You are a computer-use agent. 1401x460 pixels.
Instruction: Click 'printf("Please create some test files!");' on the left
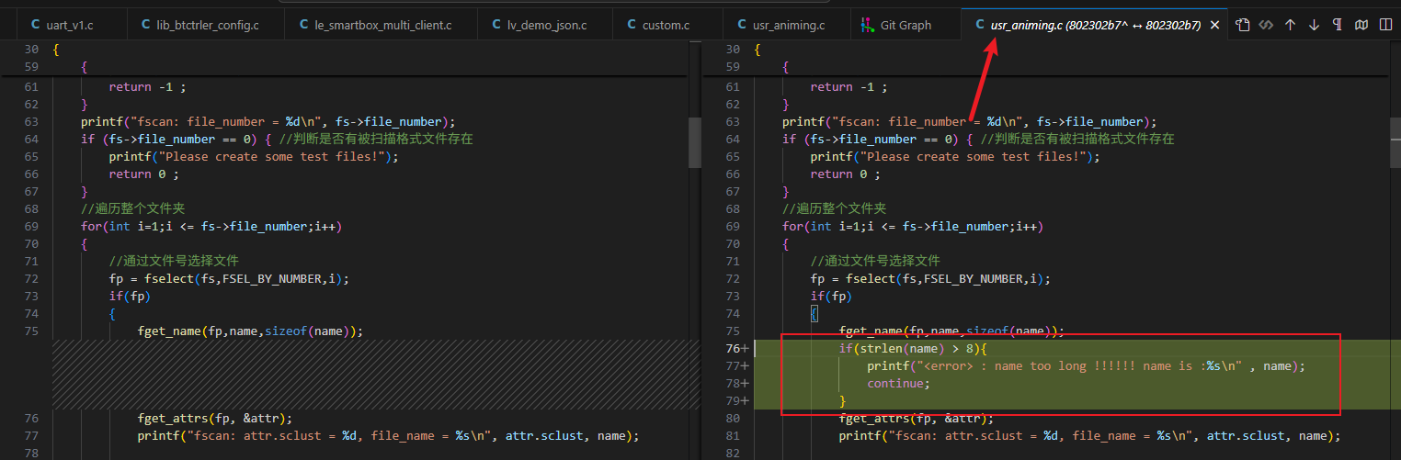pos(254,156)
